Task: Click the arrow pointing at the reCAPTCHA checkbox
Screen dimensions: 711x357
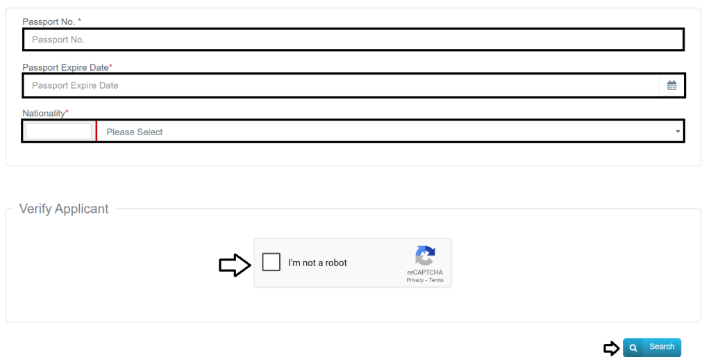Action: [235, 264]
